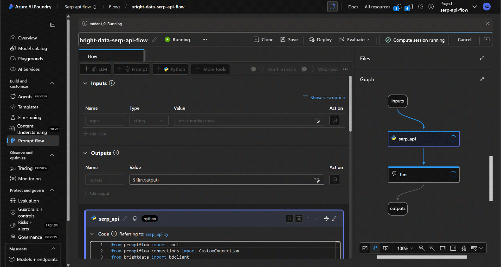Collapse the Outputs section

[85, 153]
